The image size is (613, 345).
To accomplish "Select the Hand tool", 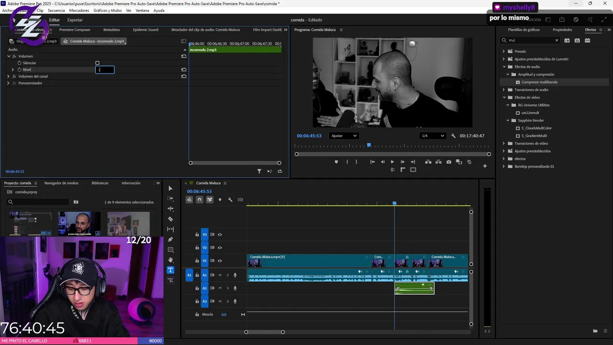I will (x=170, y=260).
